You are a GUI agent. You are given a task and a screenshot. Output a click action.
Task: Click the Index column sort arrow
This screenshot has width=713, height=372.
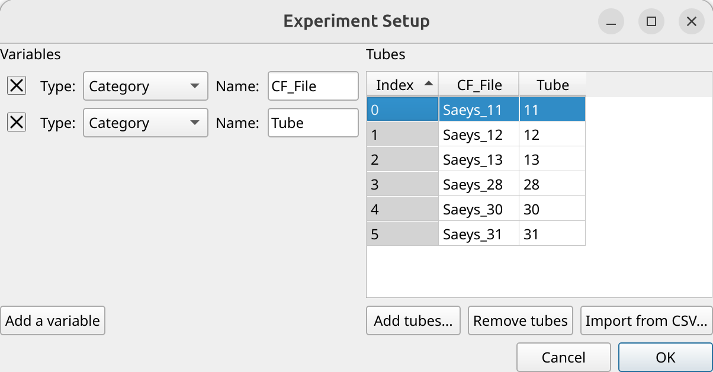point(429,85)
